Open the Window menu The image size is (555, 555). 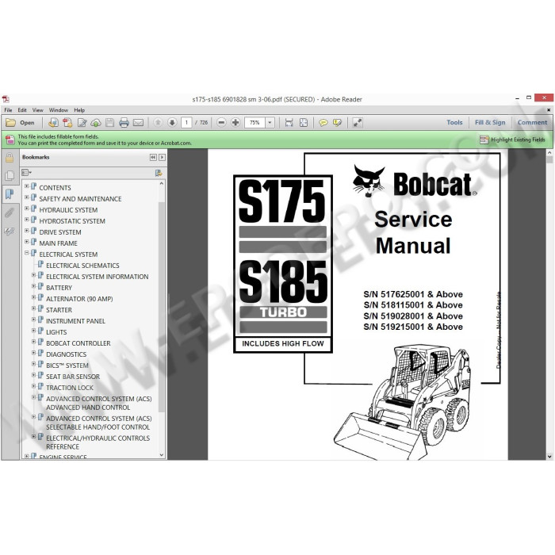pyautogui.click(x=59, y=110)
